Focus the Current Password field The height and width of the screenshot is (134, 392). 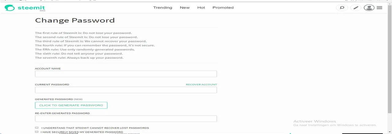click(x=126, y=90)
